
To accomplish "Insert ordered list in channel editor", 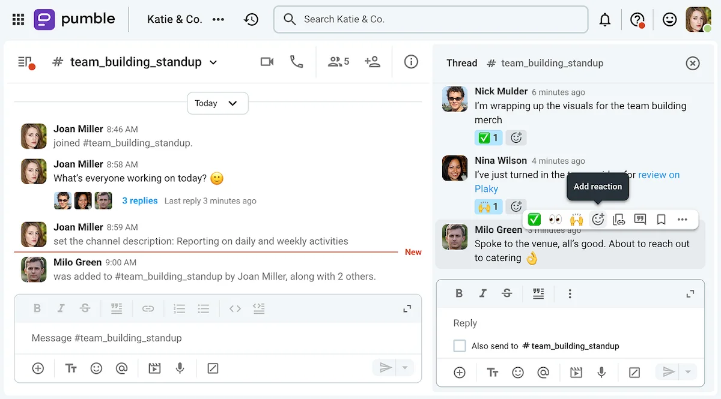I will pyautogui.click(x=179, y=308).
